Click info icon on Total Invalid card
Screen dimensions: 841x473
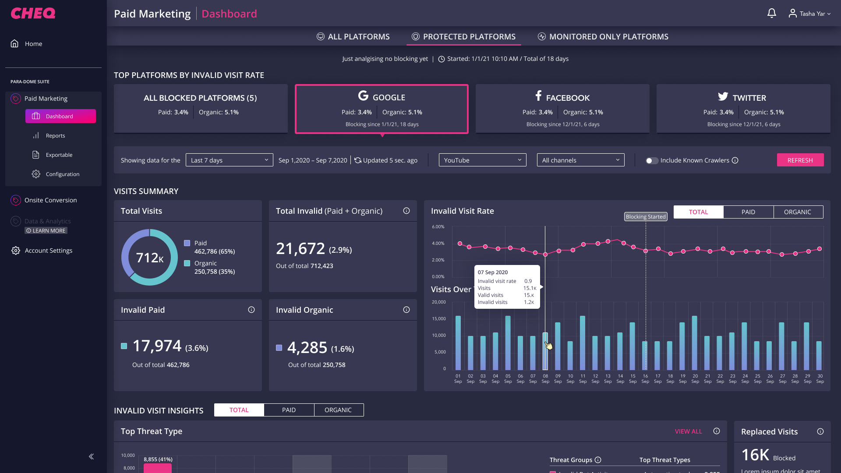click(x=406, y=211)
